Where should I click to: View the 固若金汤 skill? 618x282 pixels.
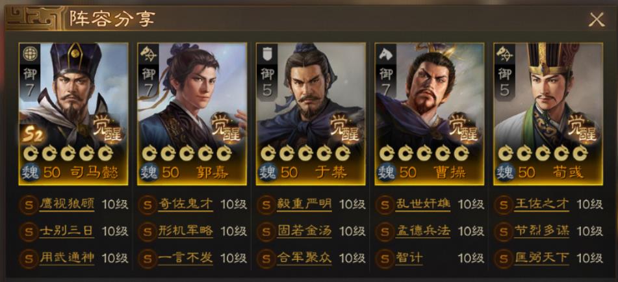304,231
